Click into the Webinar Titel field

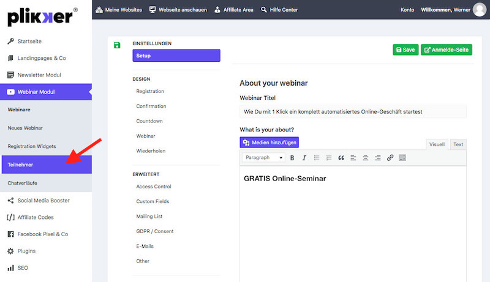(353, 112)
